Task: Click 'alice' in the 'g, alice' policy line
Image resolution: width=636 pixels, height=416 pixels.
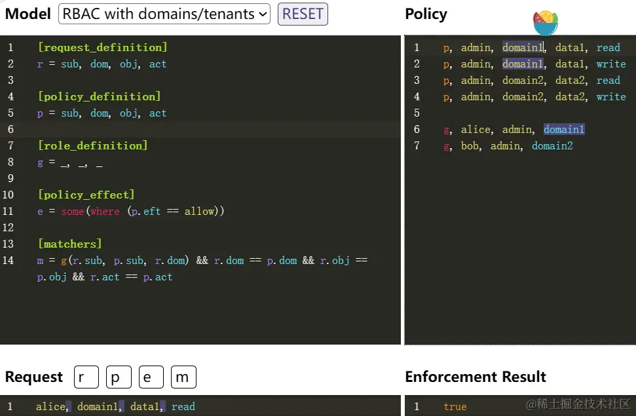Action: [x=476, y=130]
